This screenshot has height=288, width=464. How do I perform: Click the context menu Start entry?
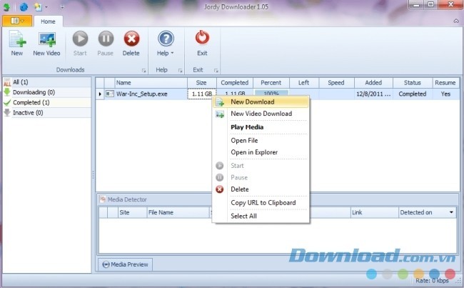tap(261, 166)
